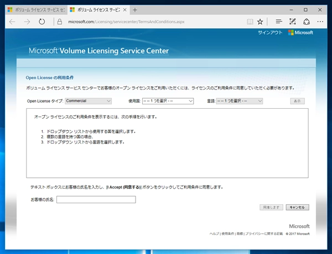Make a web note pen icon
This screenshot has width=332, height=254.
292,22
